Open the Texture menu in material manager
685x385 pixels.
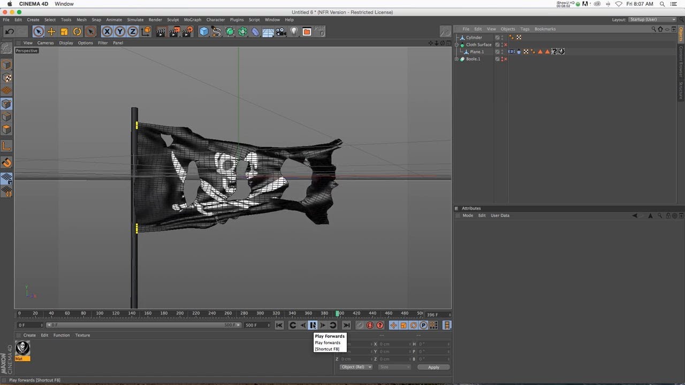(x=82, y=335)
